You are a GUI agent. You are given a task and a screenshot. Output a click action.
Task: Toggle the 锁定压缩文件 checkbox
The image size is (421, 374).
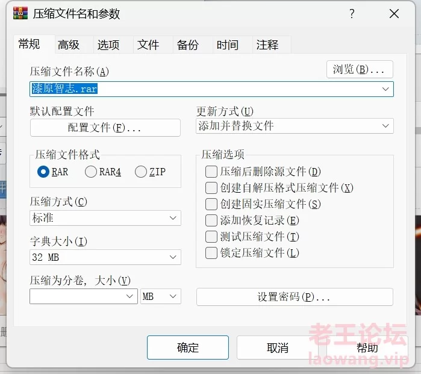(211, 253)
